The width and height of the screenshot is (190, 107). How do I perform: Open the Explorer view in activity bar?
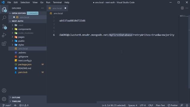click(4, 10)
